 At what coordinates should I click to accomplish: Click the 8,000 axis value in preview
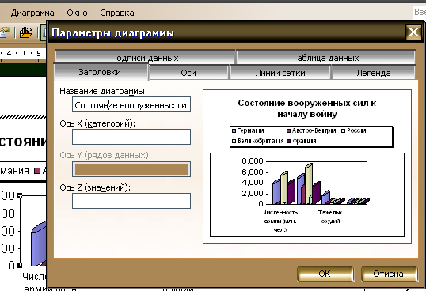(x=253, y=161)
